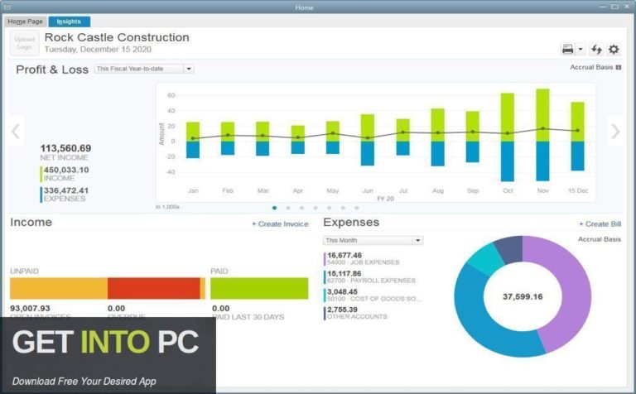The image size is (636, 394).
Task: Switch to the Home Page tab
Action: coord(25,22)
